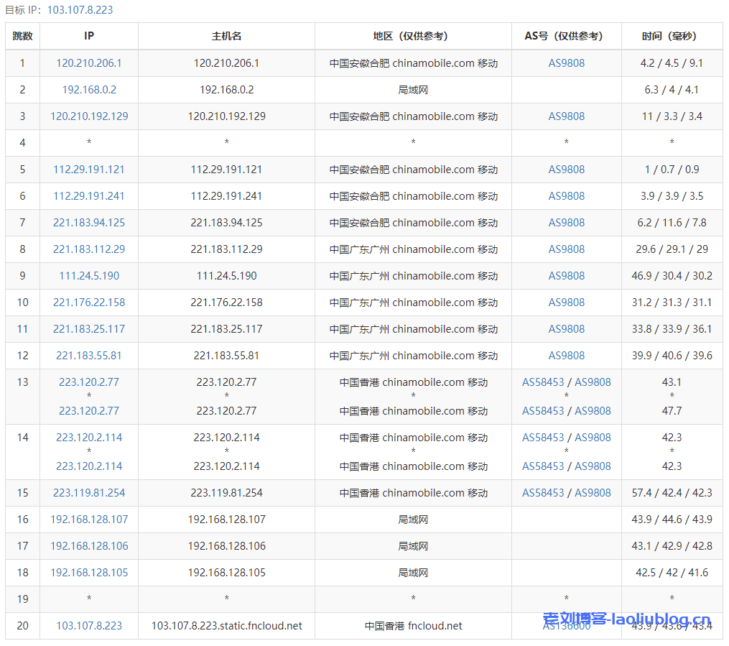The height and width of the screenshot is (646, 729).
Task: Open the AS58453 link in hop 15 row
Action: pos(543,493)
